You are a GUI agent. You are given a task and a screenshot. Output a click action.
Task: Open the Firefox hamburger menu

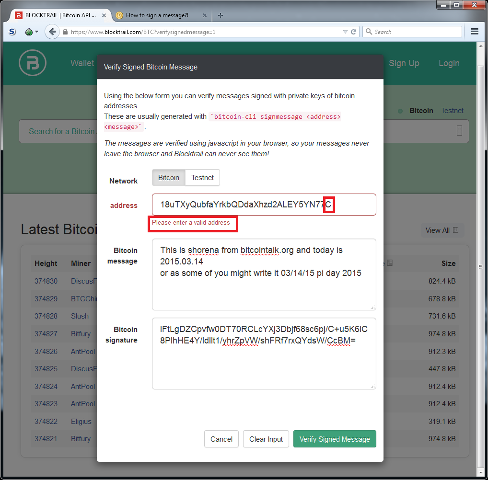(474, 32)
